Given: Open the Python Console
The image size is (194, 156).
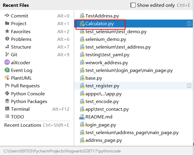Looking at the screenshot, I should [x=37, y=94].
